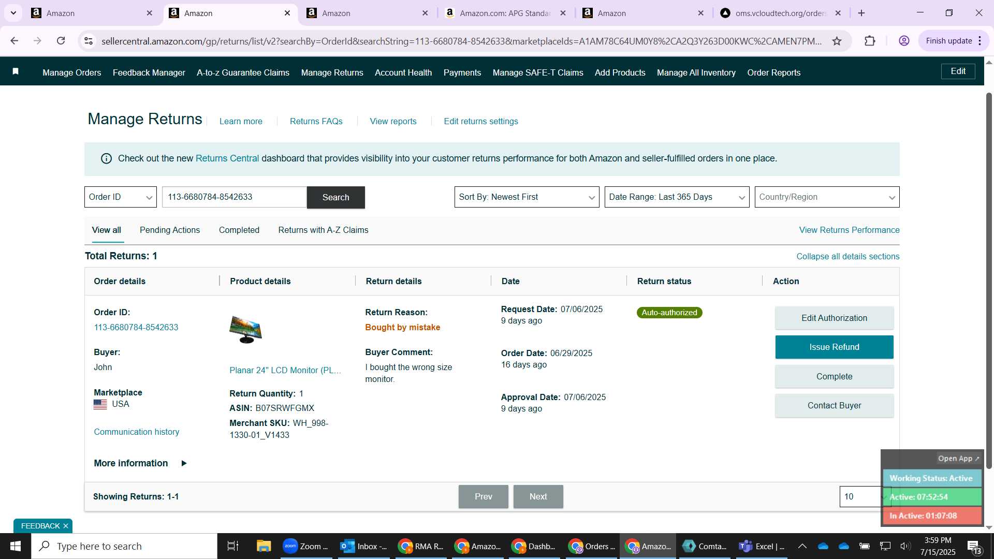
Task: Click Open App in the status widget
Action: [x=958, y=459]
